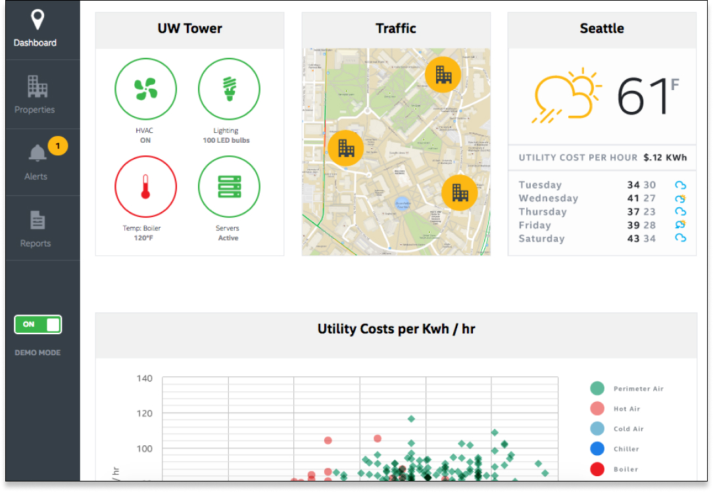713x492 pixels.
Task: Click the Seattle card title
Action: click(x=602, y=28)
